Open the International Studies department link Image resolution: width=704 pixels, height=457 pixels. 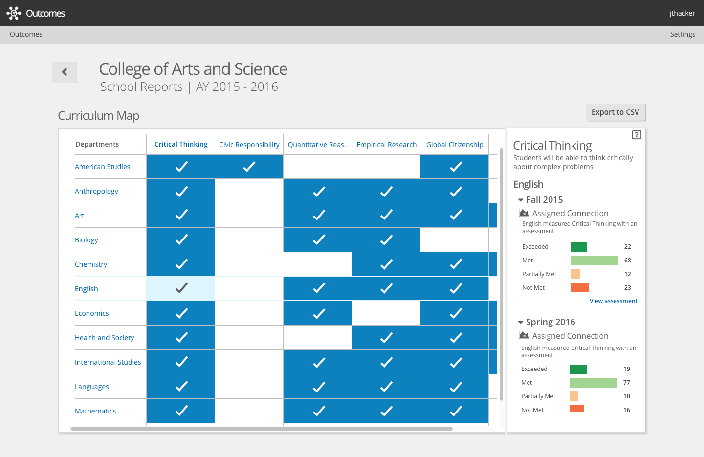[x=108, y=362]
